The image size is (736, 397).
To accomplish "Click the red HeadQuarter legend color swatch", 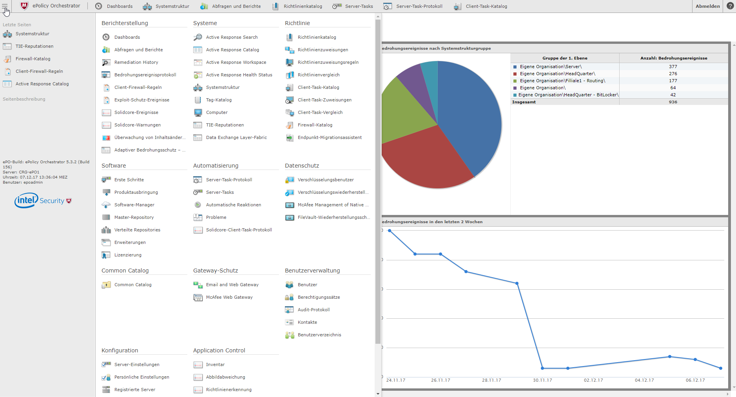I will pyautogui.click(x=515, y=74).
